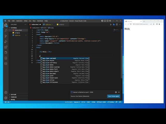Click Don't show again button

pyautogui.click(x=114, y=96)
